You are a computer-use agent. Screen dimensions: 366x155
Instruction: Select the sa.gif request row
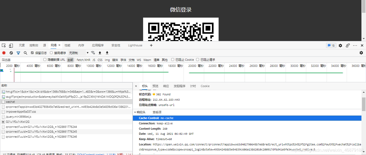[66, 97]
